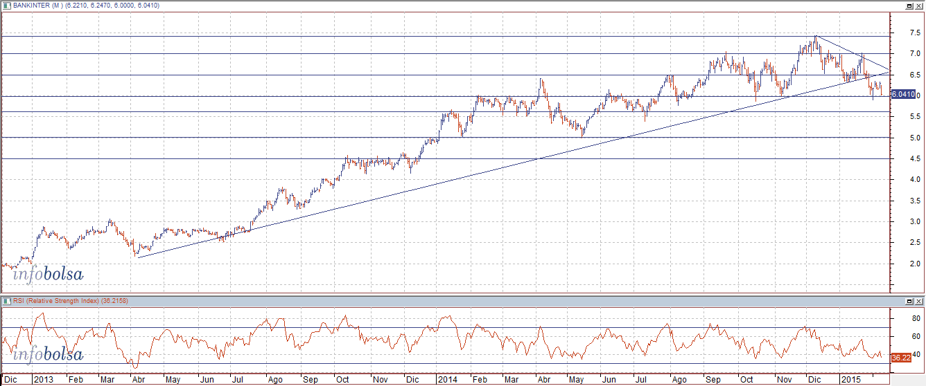Maximize the RSI indicator panel

[x=909, y=302]
